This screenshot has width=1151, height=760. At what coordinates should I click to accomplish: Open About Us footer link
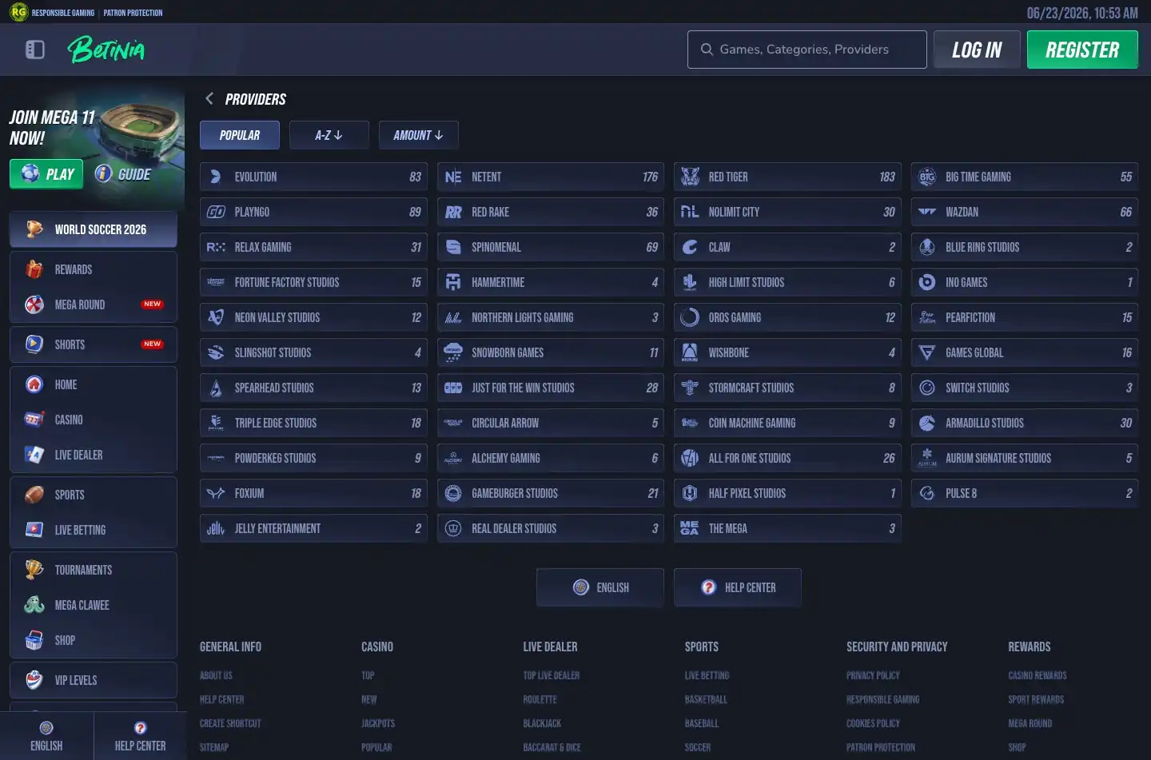pos(216,675)
